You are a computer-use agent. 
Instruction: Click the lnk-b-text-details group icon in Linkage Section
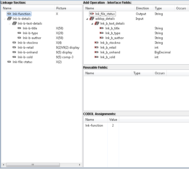pyautogui.click(x=14, y=23)
